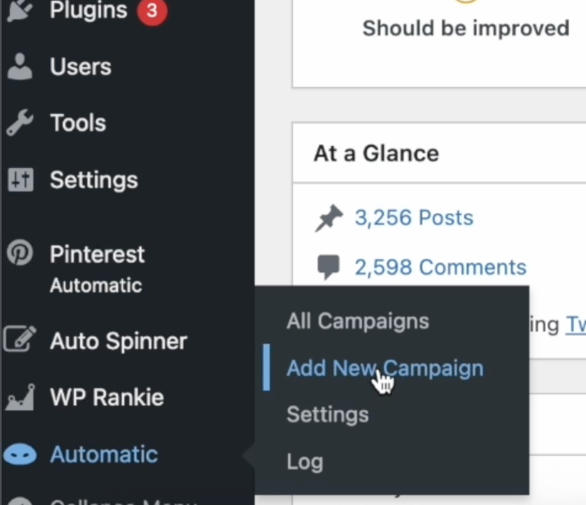Click the Should be improved status text
This screenshot has height=505, width=586.
click(x=465, y=28)
